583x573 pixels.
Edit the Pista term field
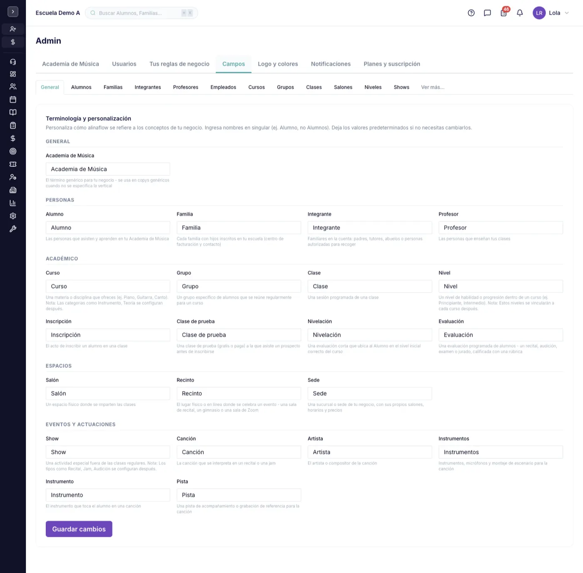[239, 495]
